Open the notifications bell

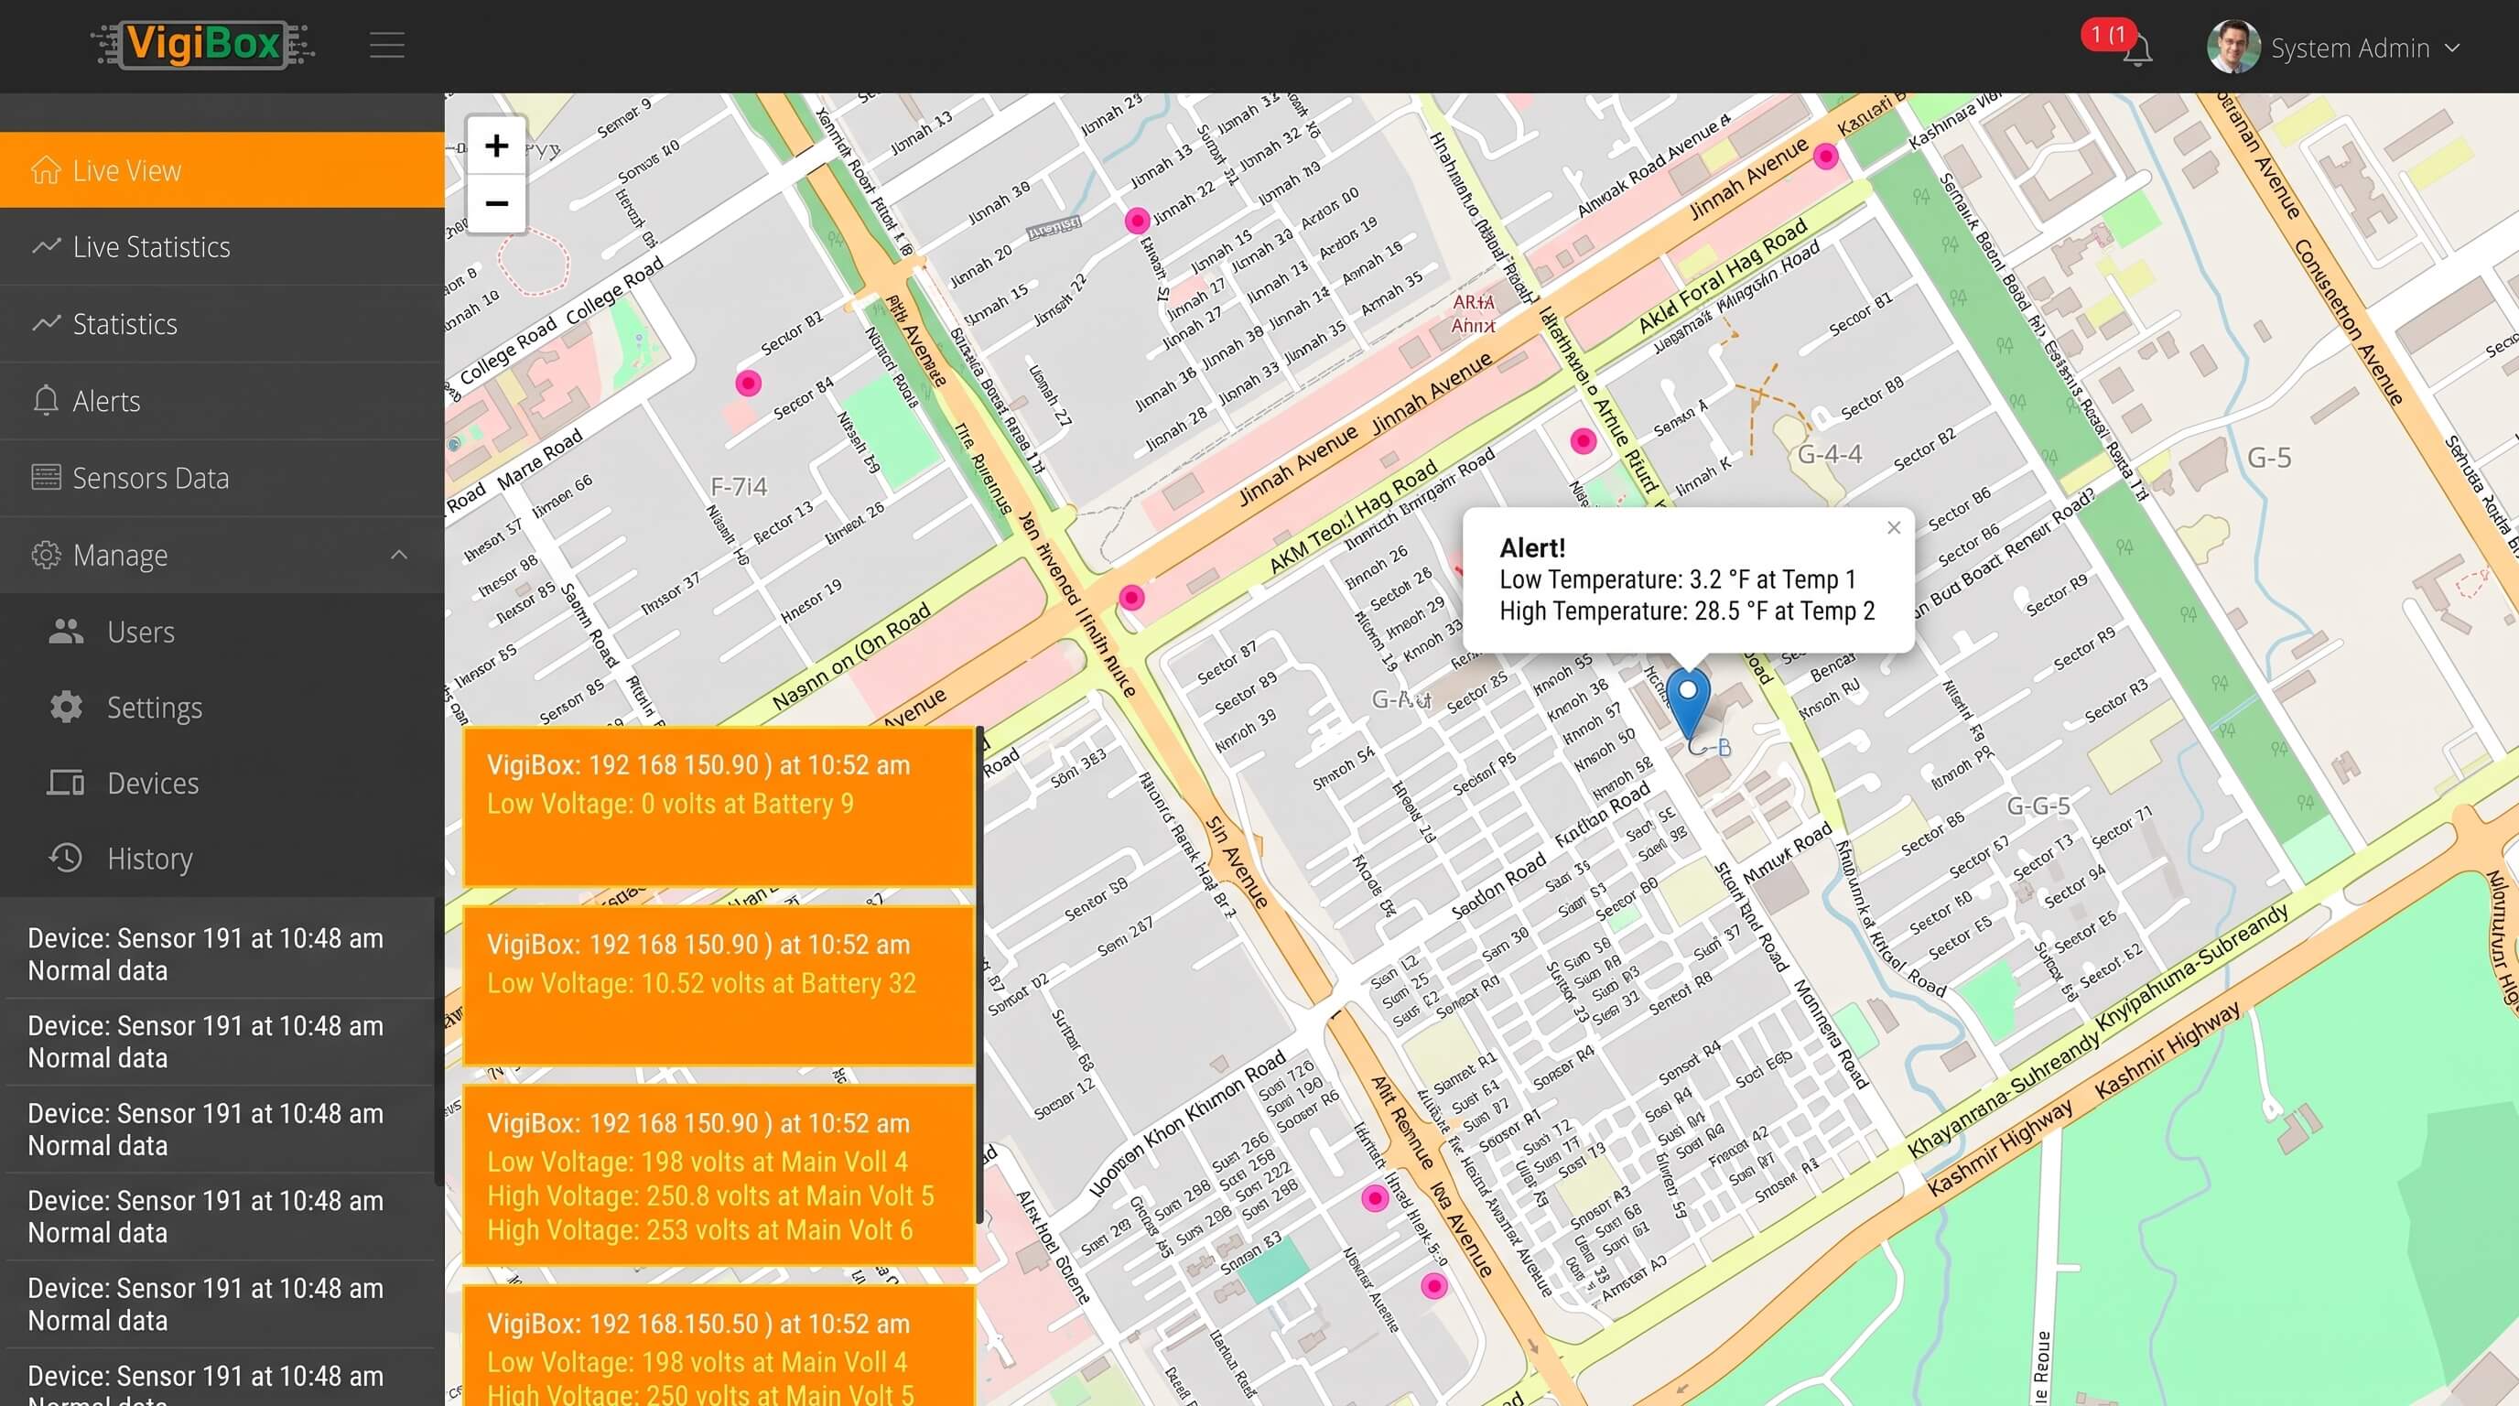(2137, 51)
